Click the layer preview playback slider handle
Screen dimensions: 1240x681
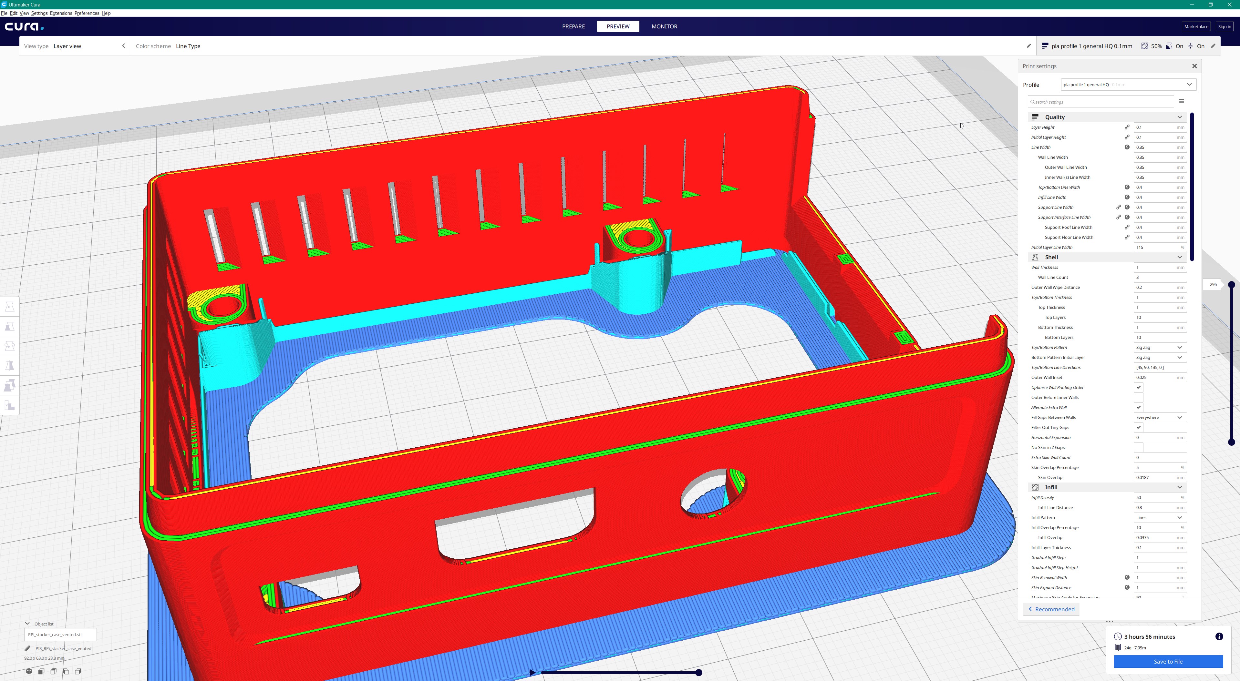699,672
